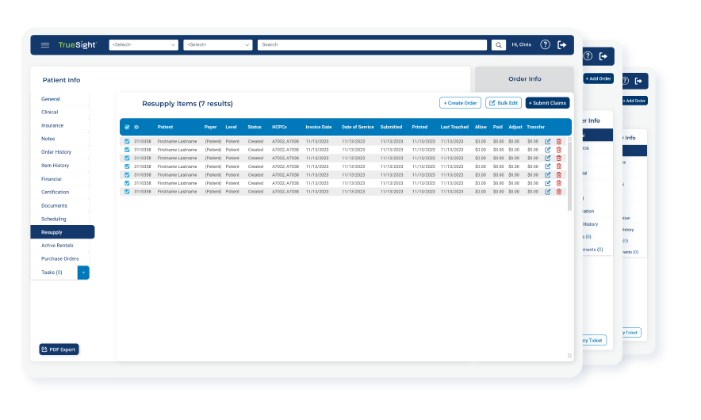Delete the fourth resupply row
The height and width of the screenshot is (420, 701).
pos(558,166)
